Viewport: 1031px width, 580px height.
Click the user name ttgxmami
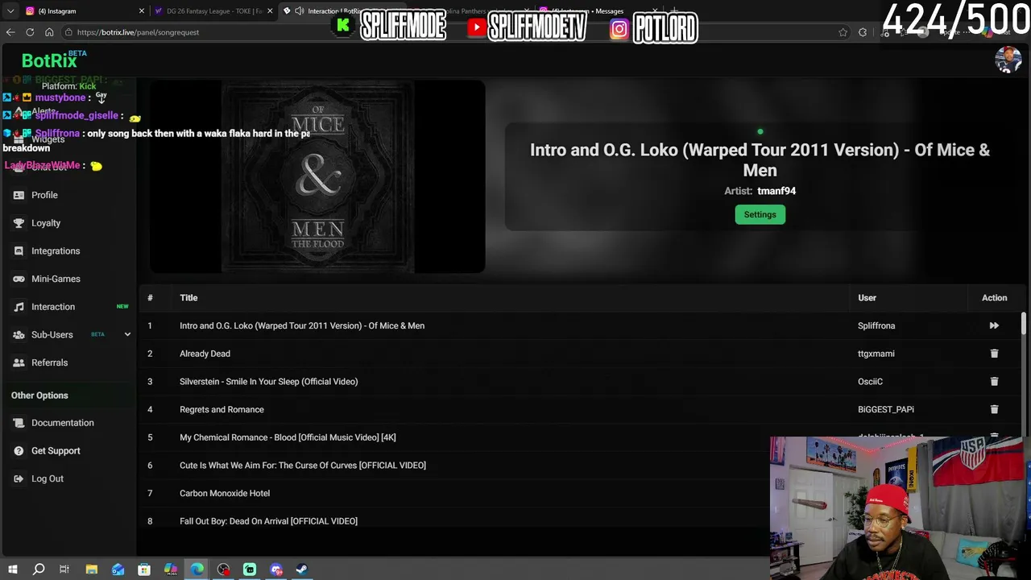pos(876,354)
